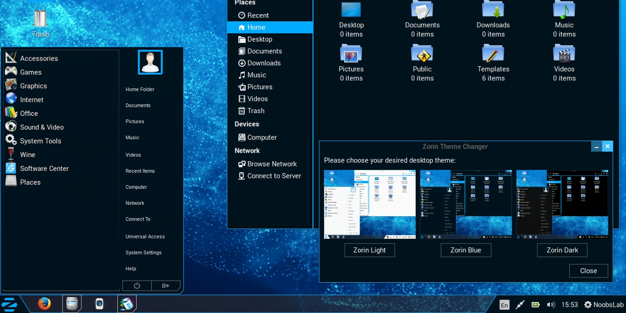Select Computer under Devices in sidebar
The height and width of the screenshot is (313, 626).
[x=270, y=138]
